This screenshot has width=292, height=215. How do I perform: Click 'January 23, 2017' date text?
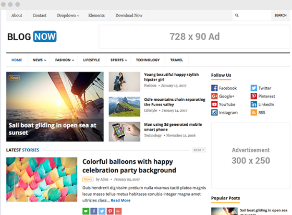pyautogui.click(x=127, y=179)
